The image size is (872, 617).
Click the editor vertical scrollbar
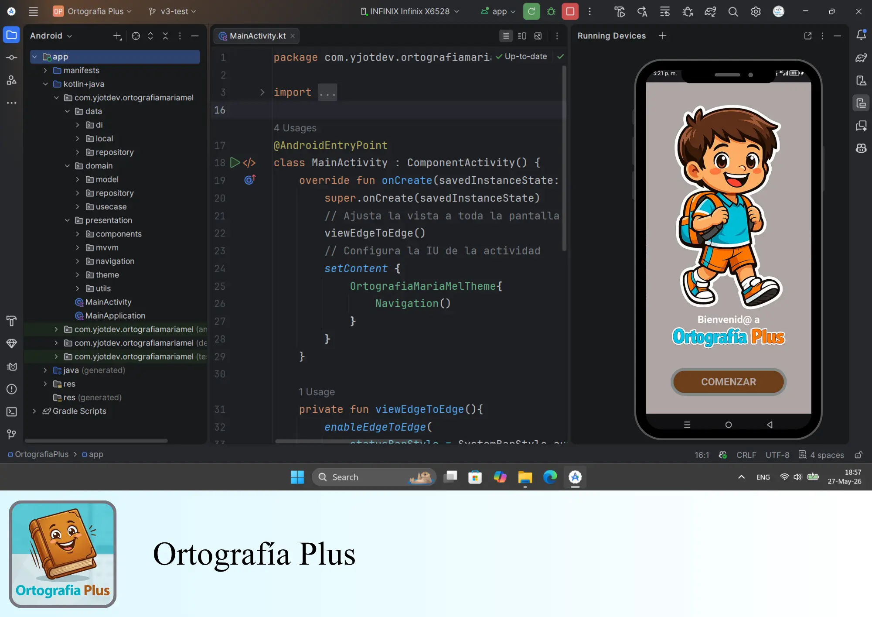(564, 158)
